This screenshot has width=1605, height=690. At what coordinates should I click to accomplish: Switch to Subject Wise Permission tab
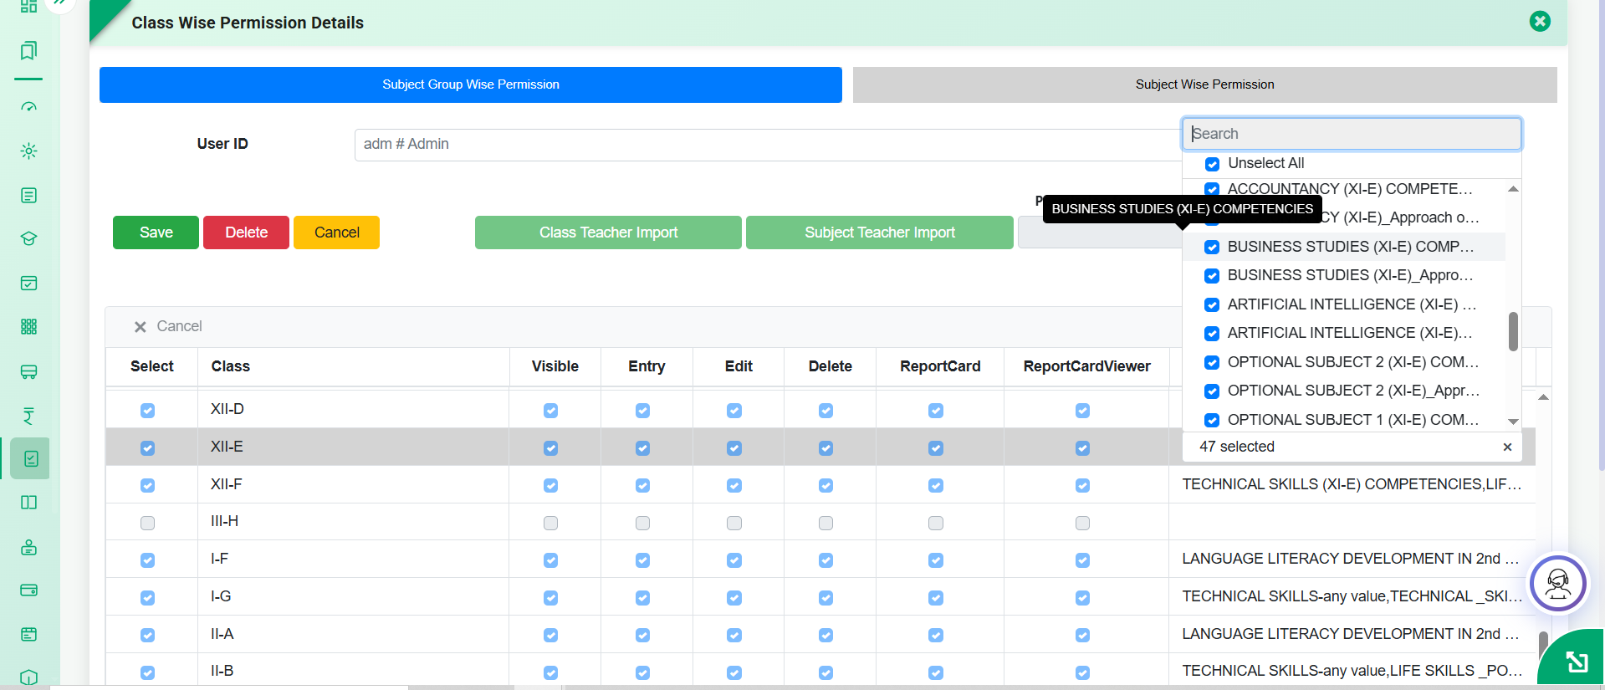pos(1205,84)
